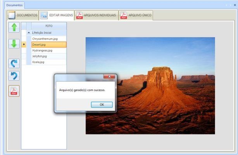238x155 pixels.
Task: Click the current-row arrow indicator beside Desert.jpg
Action: point(24,44)
